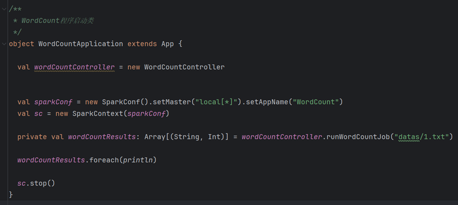Click the "local[*]" string literal
The width and height of the screenshot is (458, 205).
coord(216,102)
